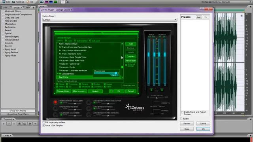
Task: Click New Folder in Preset Manager
Action: pyautogui.click(x=131, y=61)
